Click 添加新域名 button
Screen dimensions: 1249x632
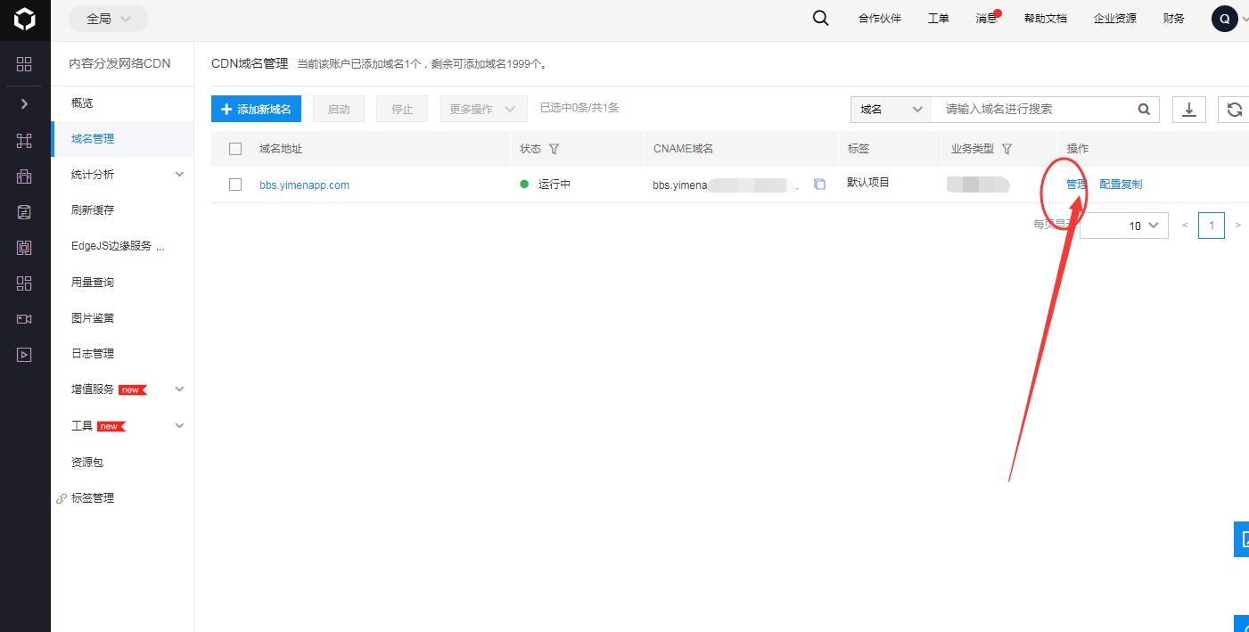(257, 109)
